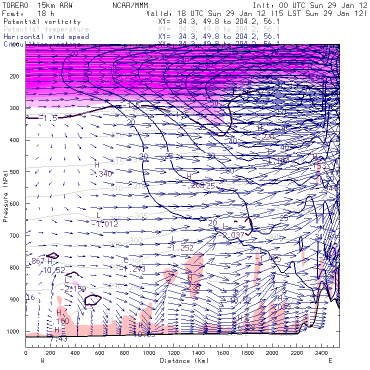Click the 1200 km distance axis tick label
This screenshot has width=370, height=370.
pos(173,353)
